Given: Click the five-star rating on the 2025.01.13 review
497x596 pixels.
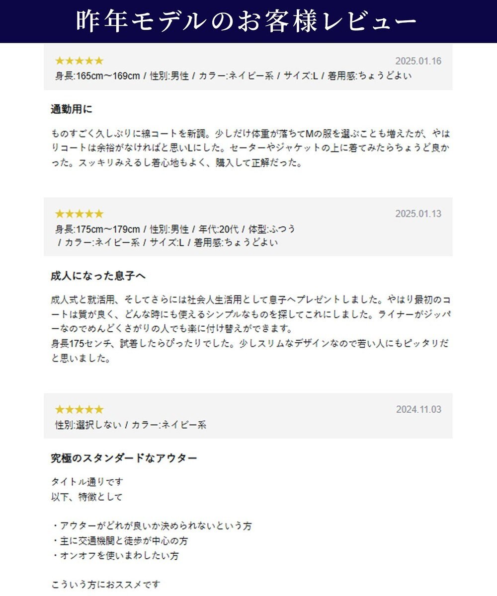Looking at the screenshot, I should (79, 214).
